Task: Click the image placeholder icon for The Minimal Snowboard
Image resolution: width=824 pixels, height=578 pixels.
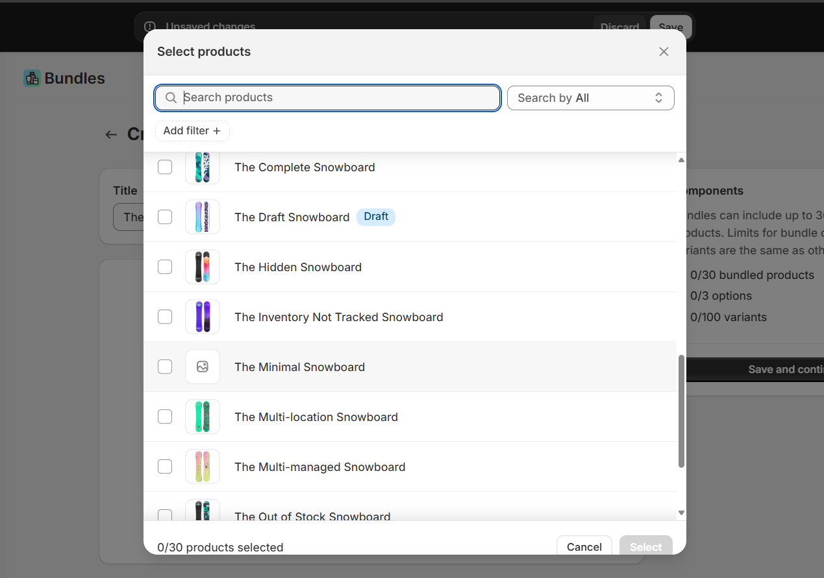Action: click(x=202, y=367)
